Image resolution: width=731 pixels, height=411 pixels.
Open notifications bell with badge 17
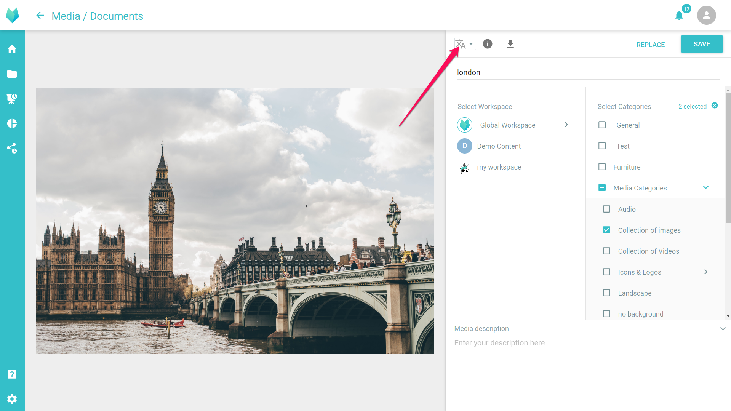679,16
